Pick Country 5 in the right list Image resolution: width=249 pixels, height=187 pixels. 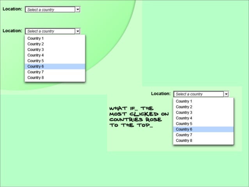click(203, 124)
